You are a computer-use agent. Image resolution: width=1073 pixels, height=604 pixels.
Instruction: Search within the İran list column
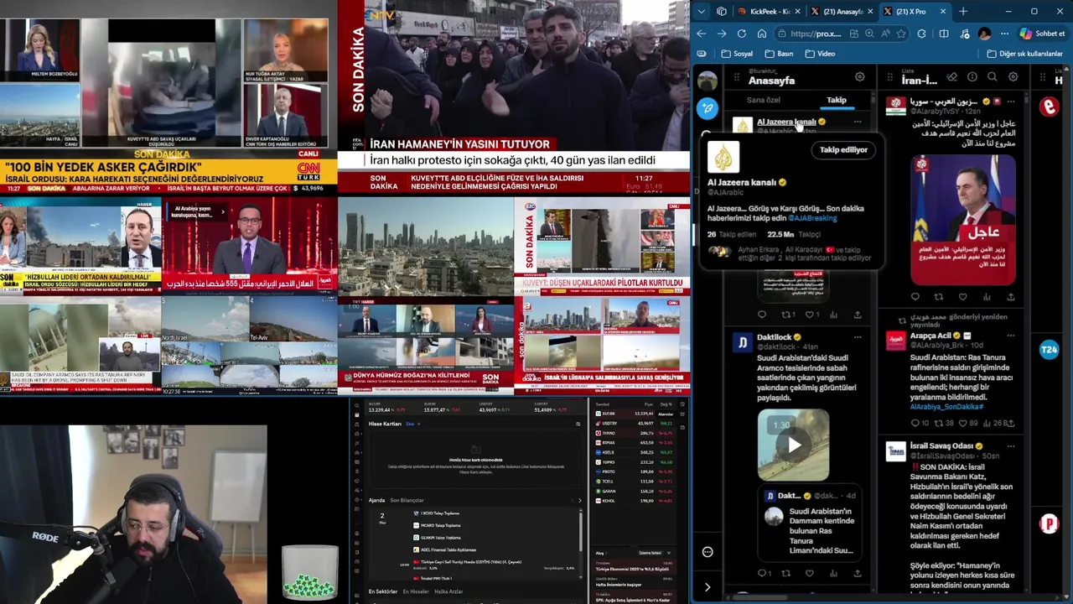coord(993,77)
